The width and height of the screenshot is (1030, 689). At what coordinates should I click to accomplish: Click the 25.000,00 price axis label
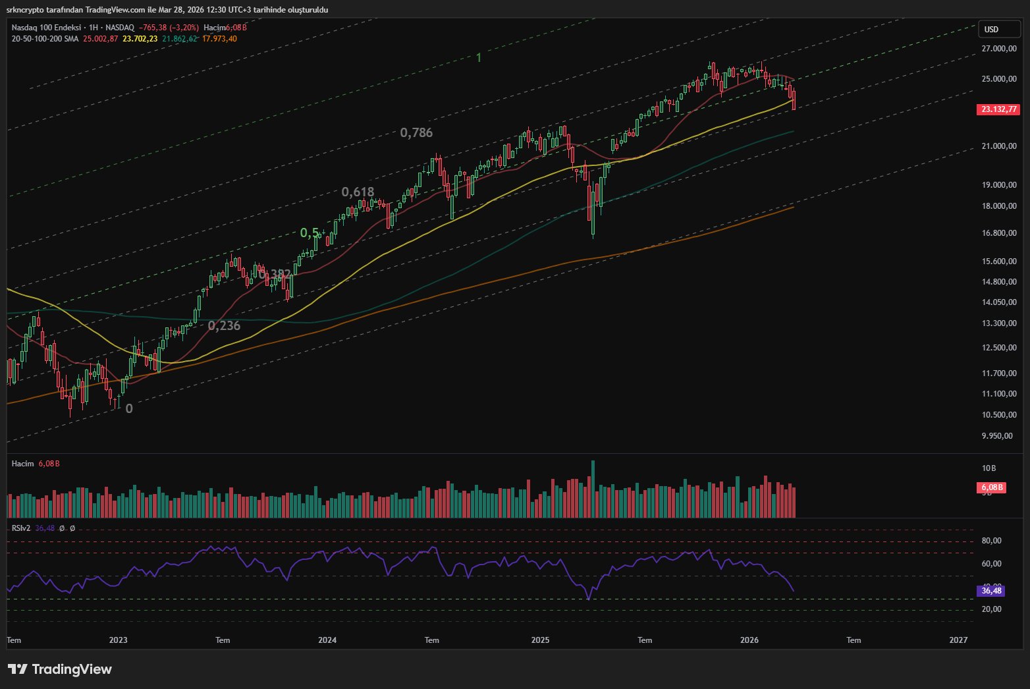999,79
